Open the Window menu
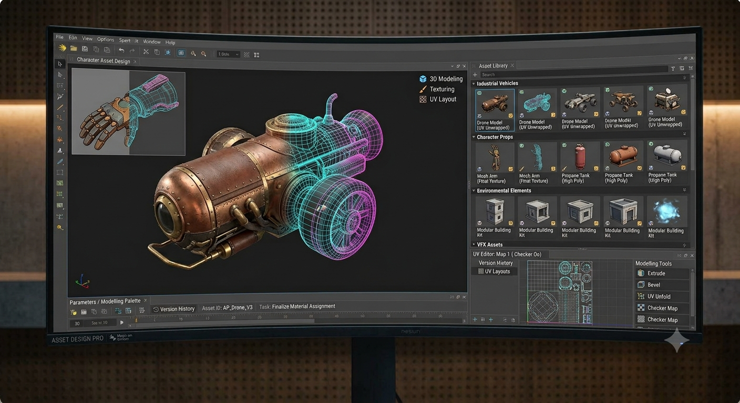Viewport: 740px width, 403px height. [152, 41]
